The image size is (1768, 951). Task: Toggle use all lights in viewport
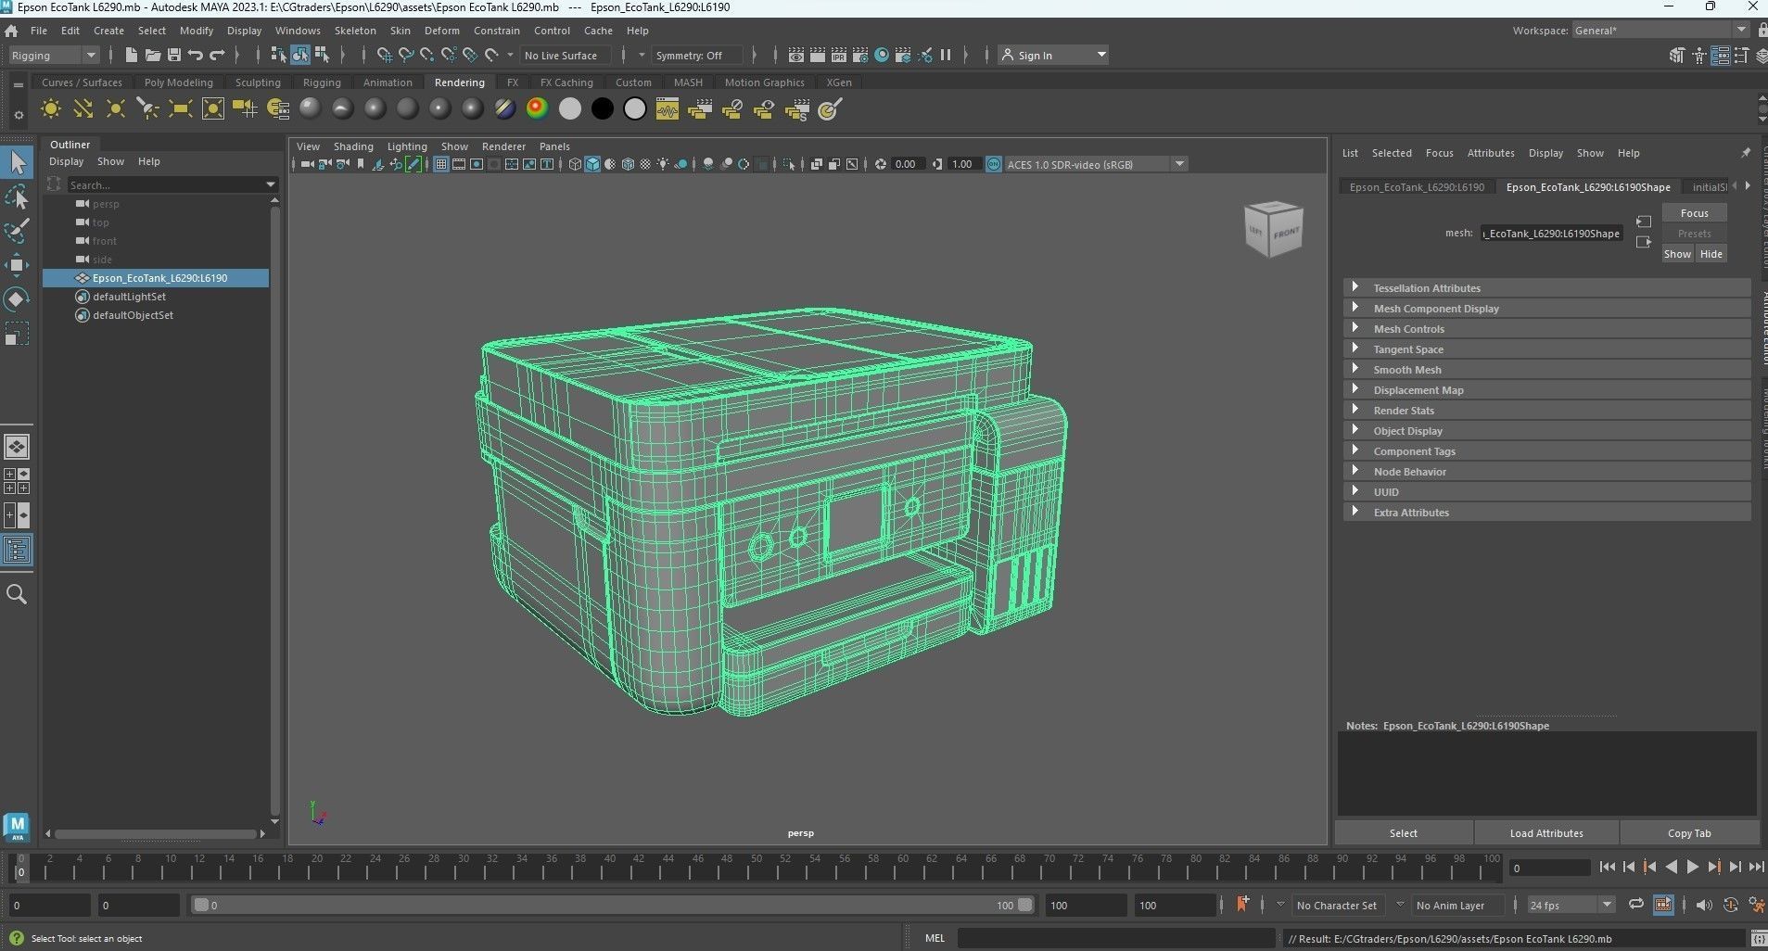(x=663, y=164)
